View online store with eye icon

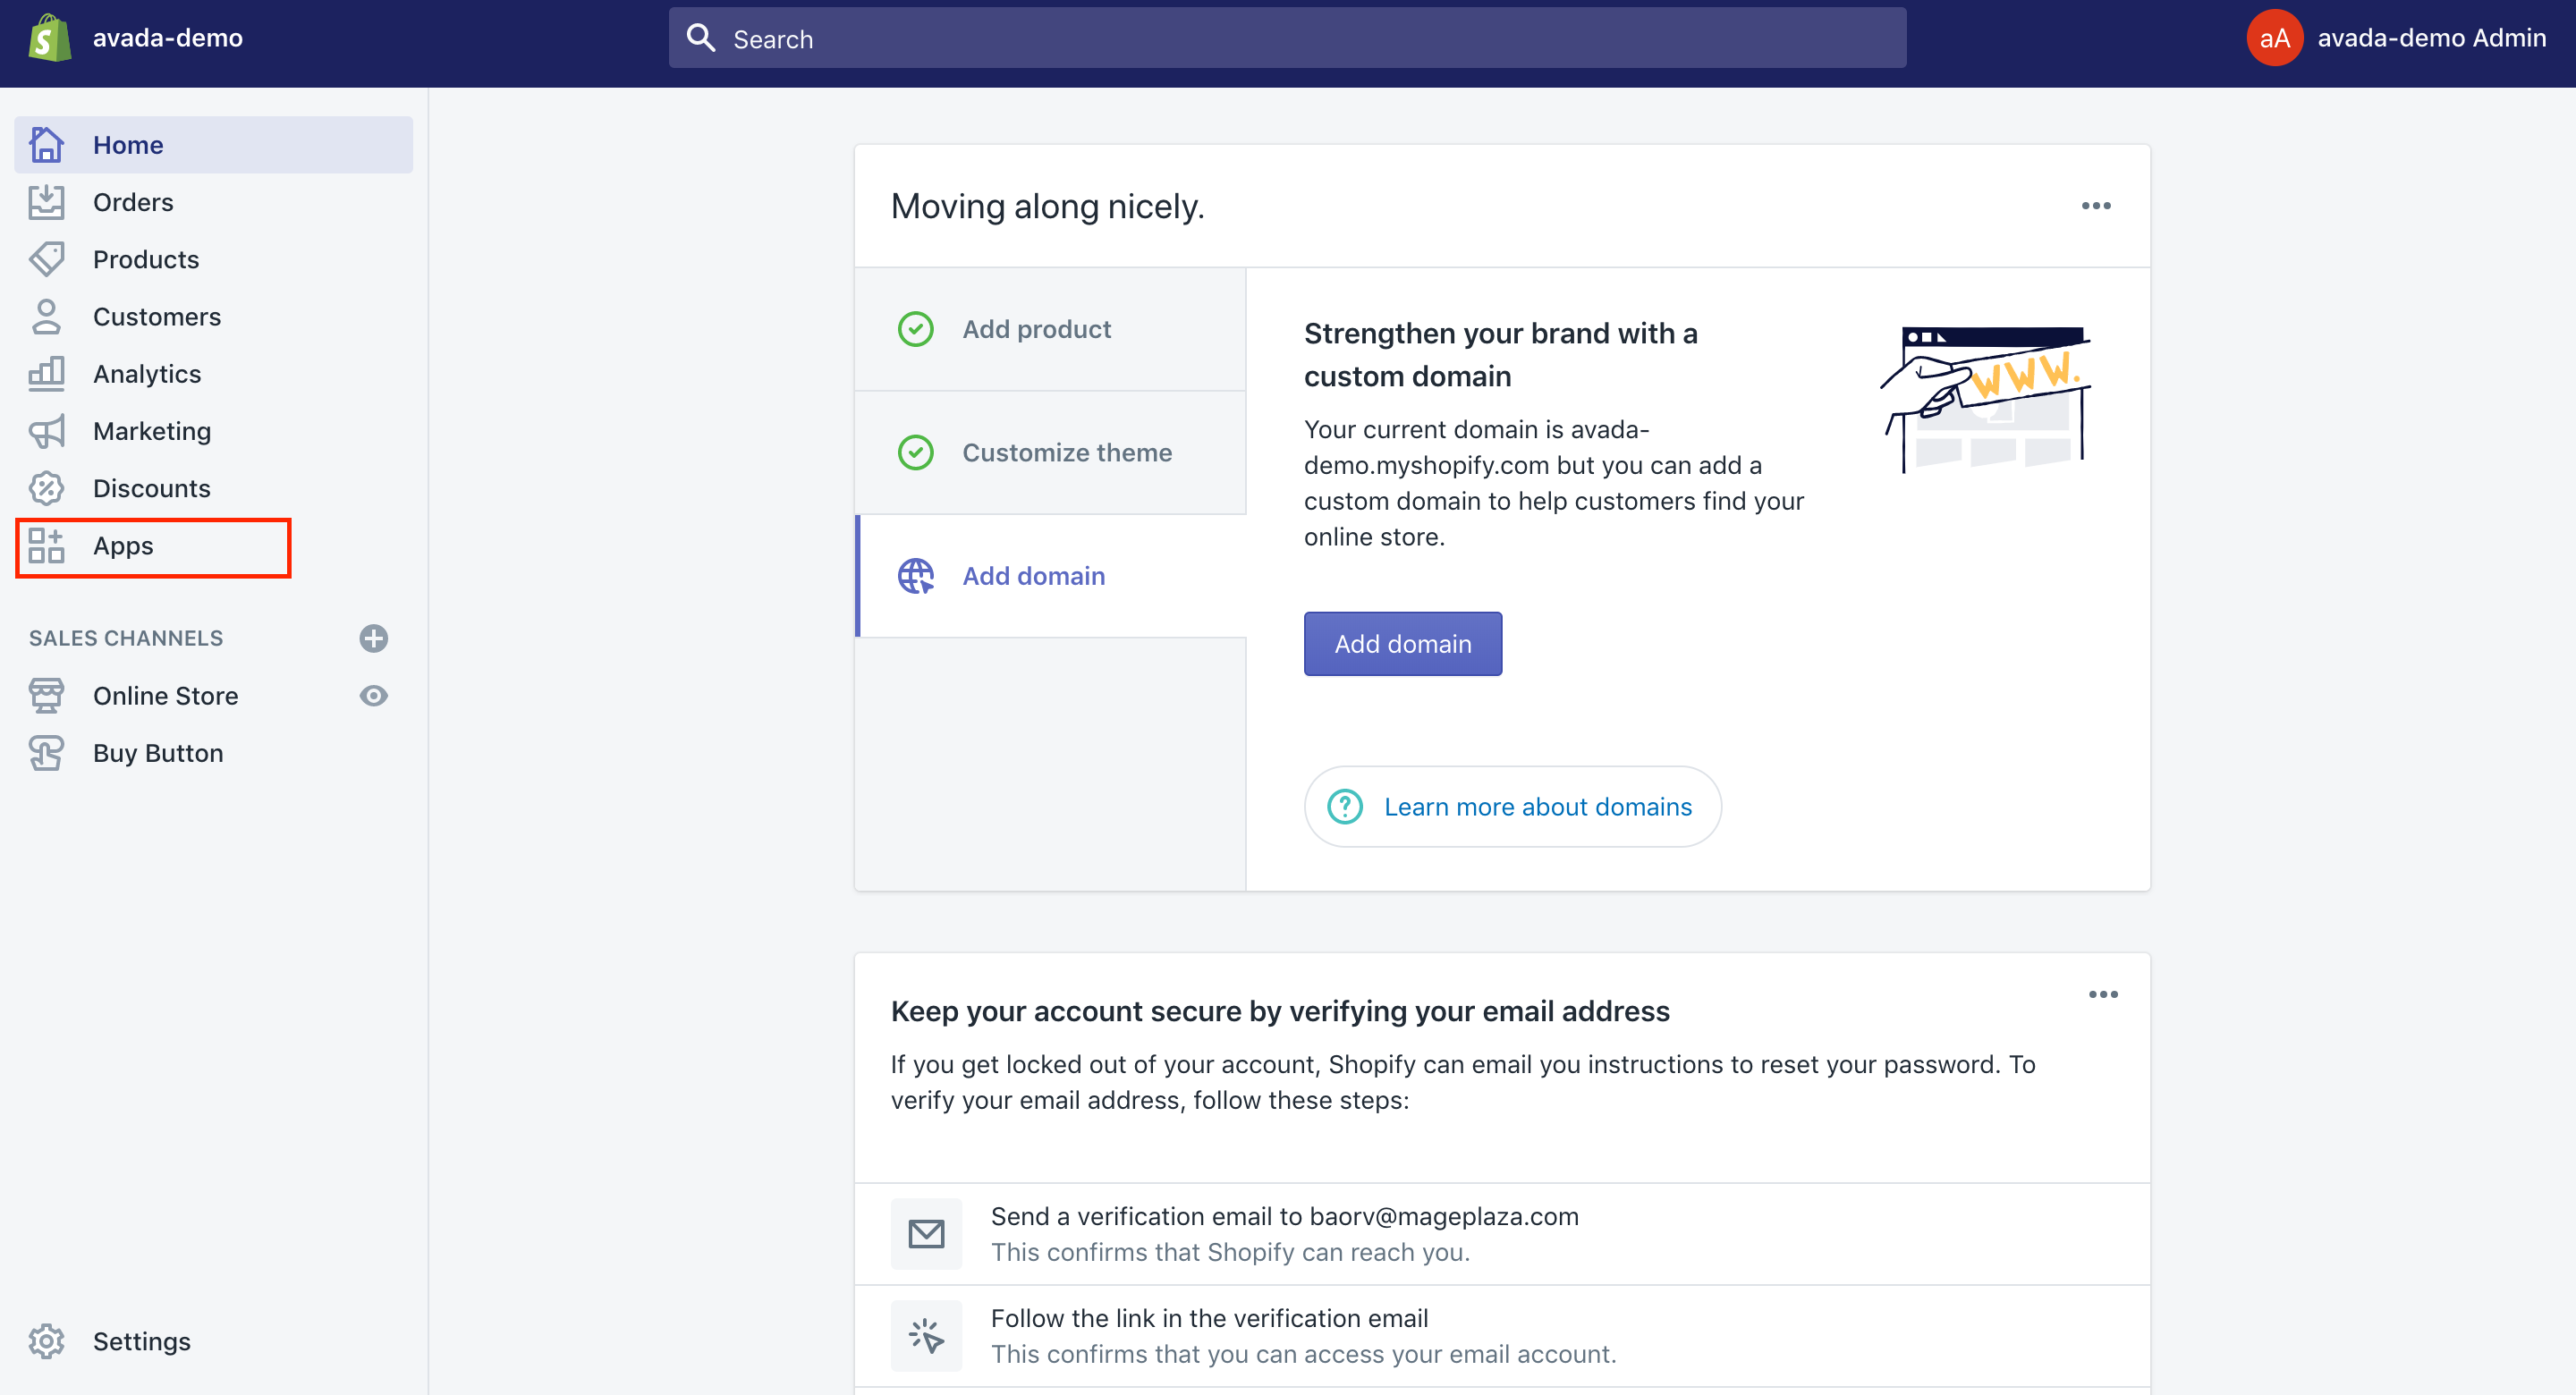(373, 695)
